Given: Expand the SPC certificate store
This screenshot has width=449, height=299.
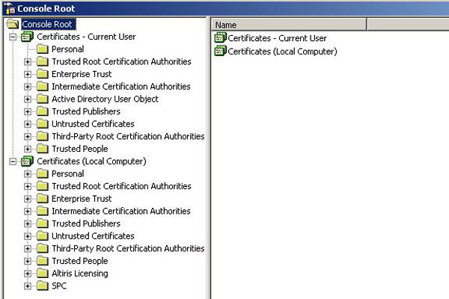Looking at the screenshot, I should [28, 286].
